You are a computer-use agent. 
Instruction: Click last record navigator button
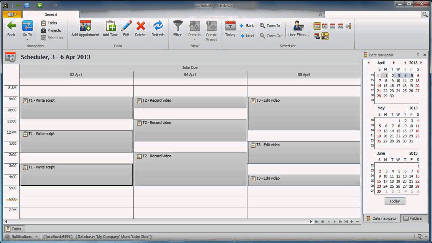(346, 221)
